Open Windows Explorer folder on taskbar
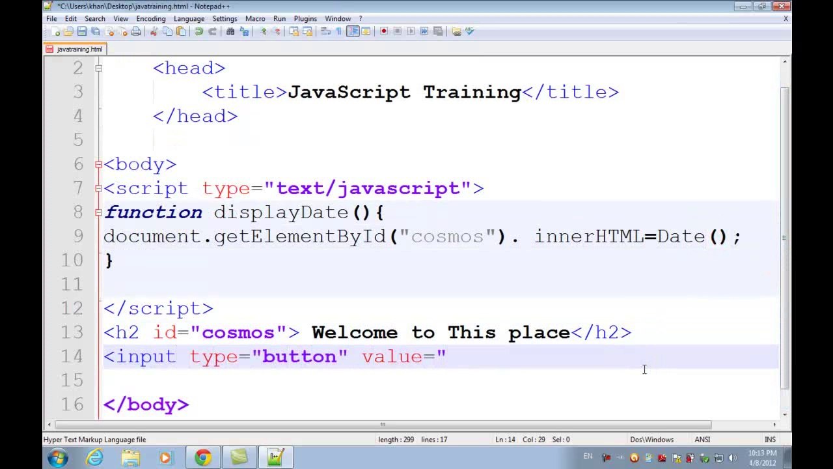Screen dimensions: 833x469 coord(130,458)
